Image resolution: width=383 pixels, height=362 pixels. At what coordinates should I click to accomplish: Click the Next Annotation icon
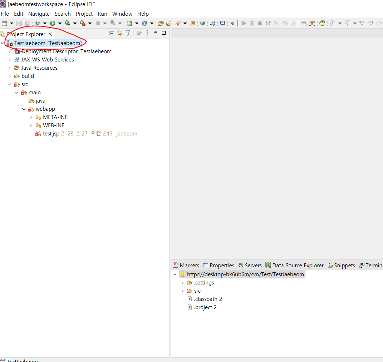(x=333, y=24)
